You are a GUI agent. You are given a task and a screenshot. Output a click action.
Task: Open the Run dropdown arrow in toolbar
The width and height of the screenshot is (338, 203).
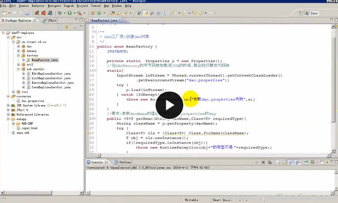tap(74, 13)
